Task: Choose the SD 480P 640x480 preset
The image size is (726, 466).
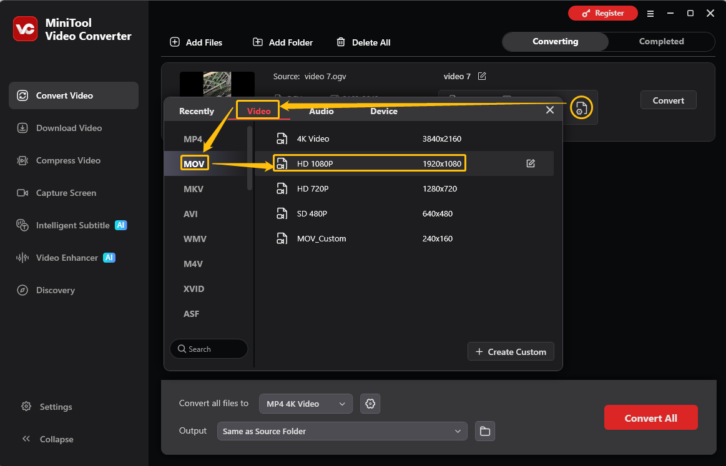Action: (x=405, y=213)
